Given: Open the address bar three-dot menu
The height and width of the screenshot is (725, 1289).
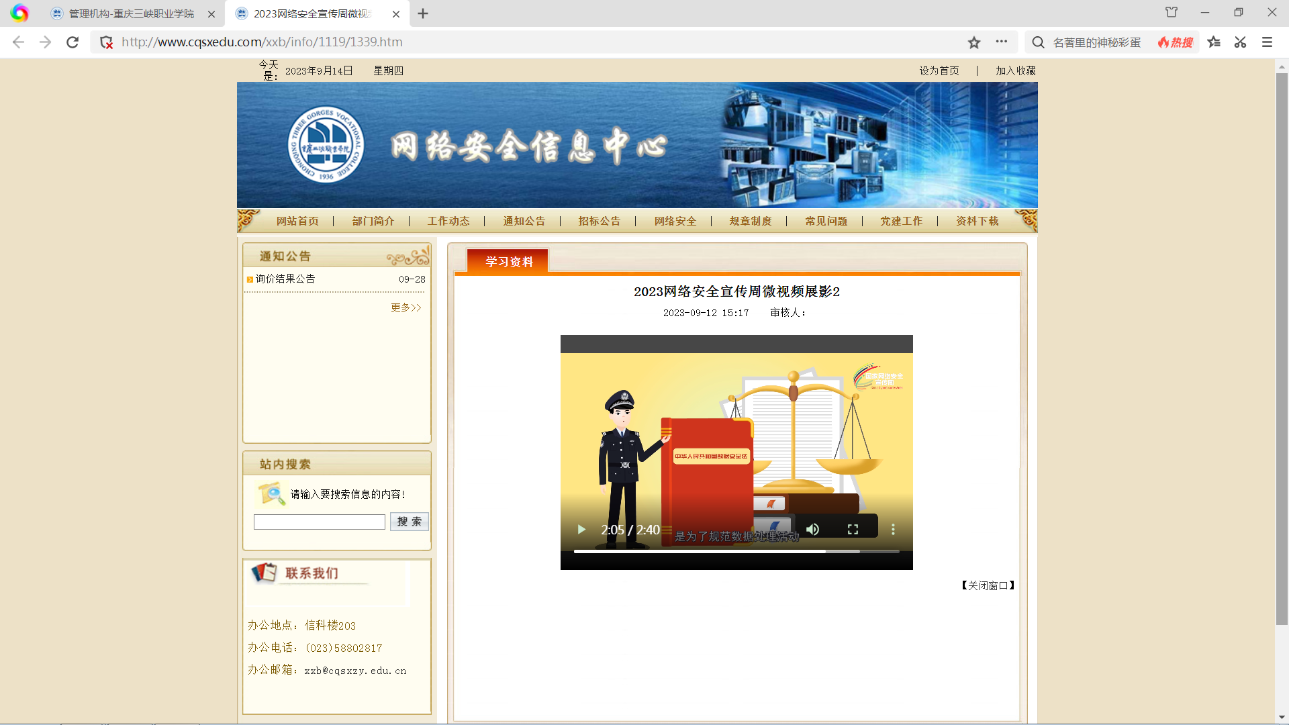Looking at the screenshot, I should coord(1001,42).
